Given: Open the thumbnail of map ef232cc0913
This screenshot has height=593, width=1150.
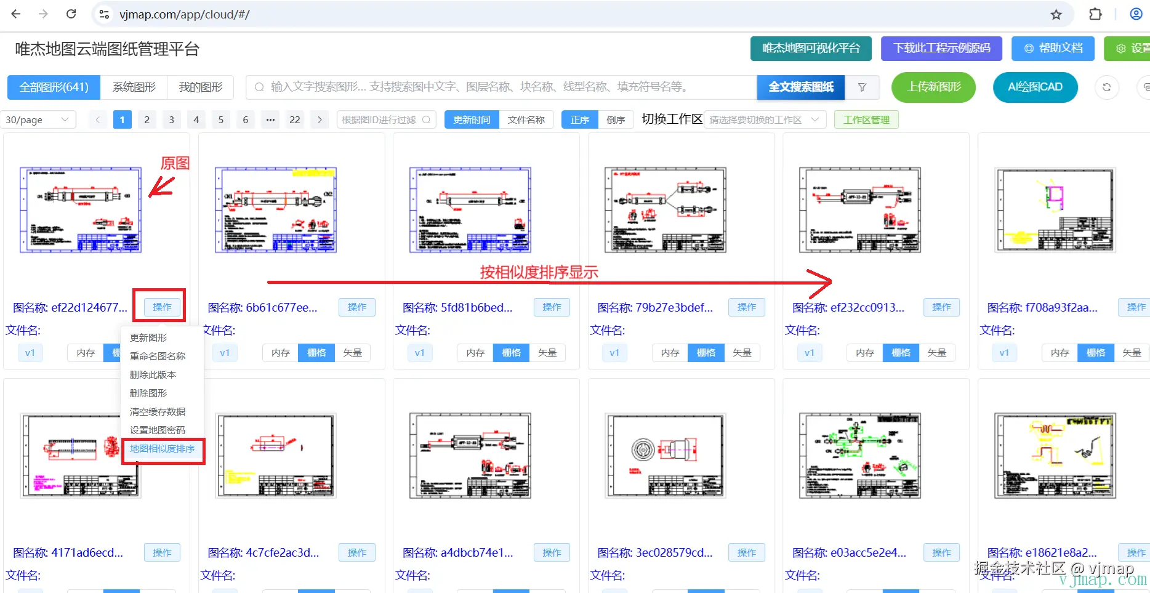Looking at the screenshot, I should pyautogui.click(x=860, y=210).
